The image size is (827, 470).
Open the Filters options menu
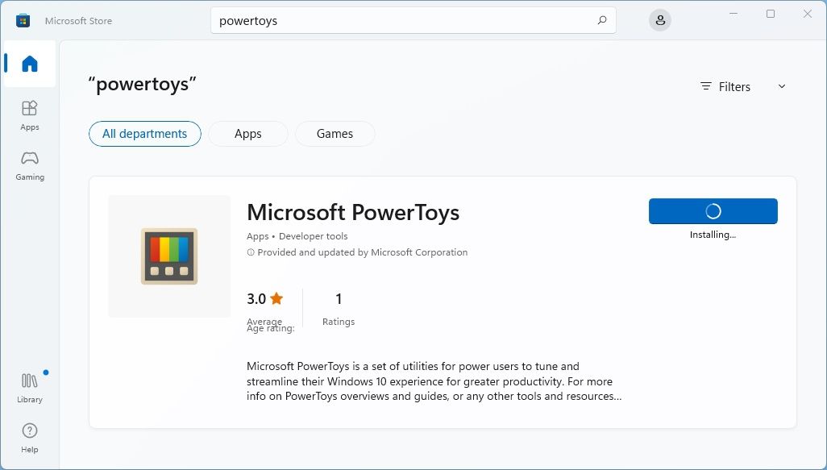coord(725,86)
